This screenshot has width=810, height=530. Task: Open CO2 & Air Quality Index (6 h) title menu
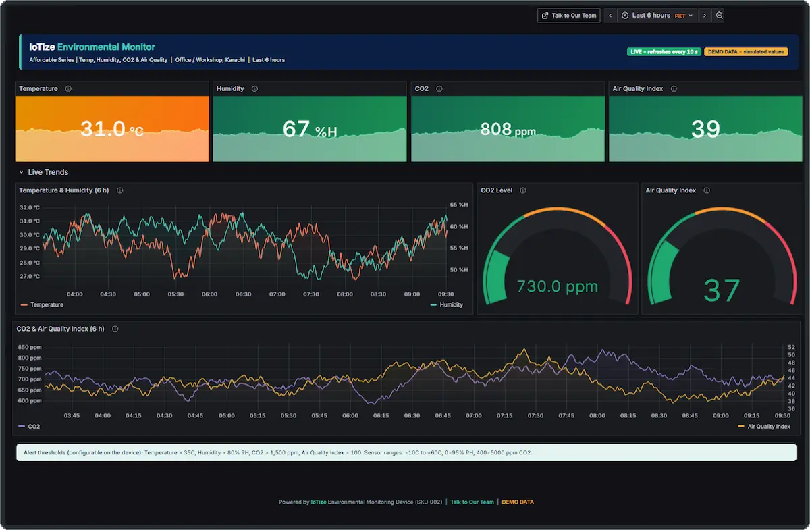click(60, 329)
